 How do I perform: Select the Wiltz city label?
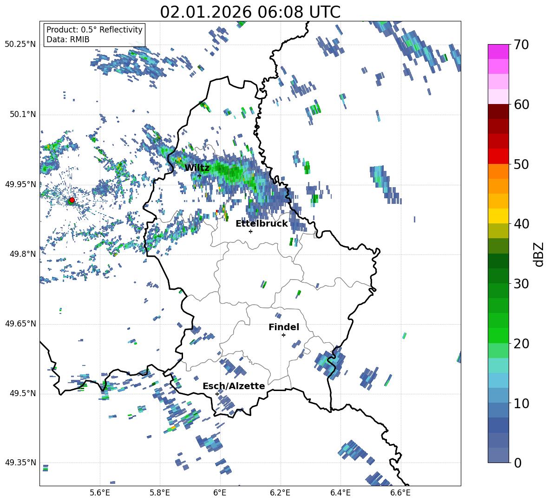pyautogui.click(x=197, y=168)
